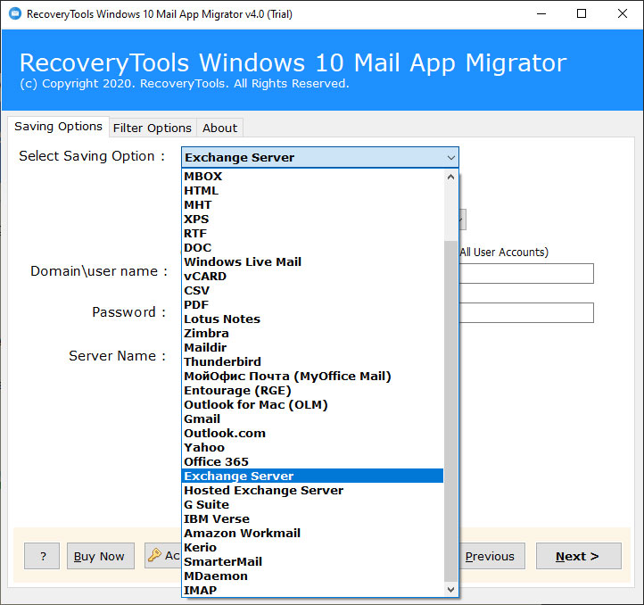Select Entourage (RGE) option

click(312, 391)
